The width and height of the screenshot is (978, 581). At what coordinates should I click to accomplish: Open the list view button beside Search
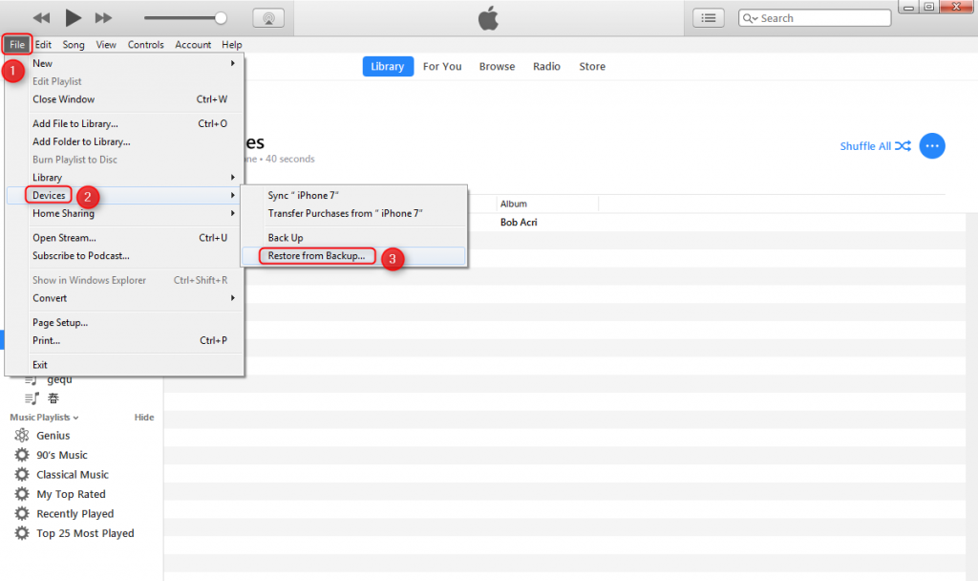708,18
